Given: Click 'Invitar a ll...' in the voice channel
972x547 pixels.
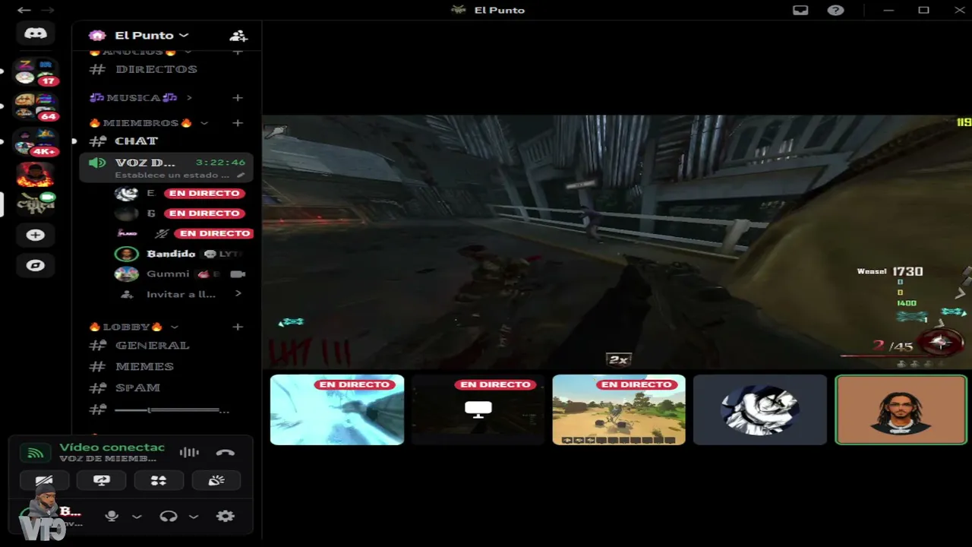Looking at the screenshot, I should tap(181, 294).
